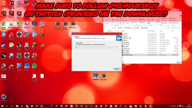Open Spotify from the taskbar
The image size is (192, 108).
click(141, 106)
